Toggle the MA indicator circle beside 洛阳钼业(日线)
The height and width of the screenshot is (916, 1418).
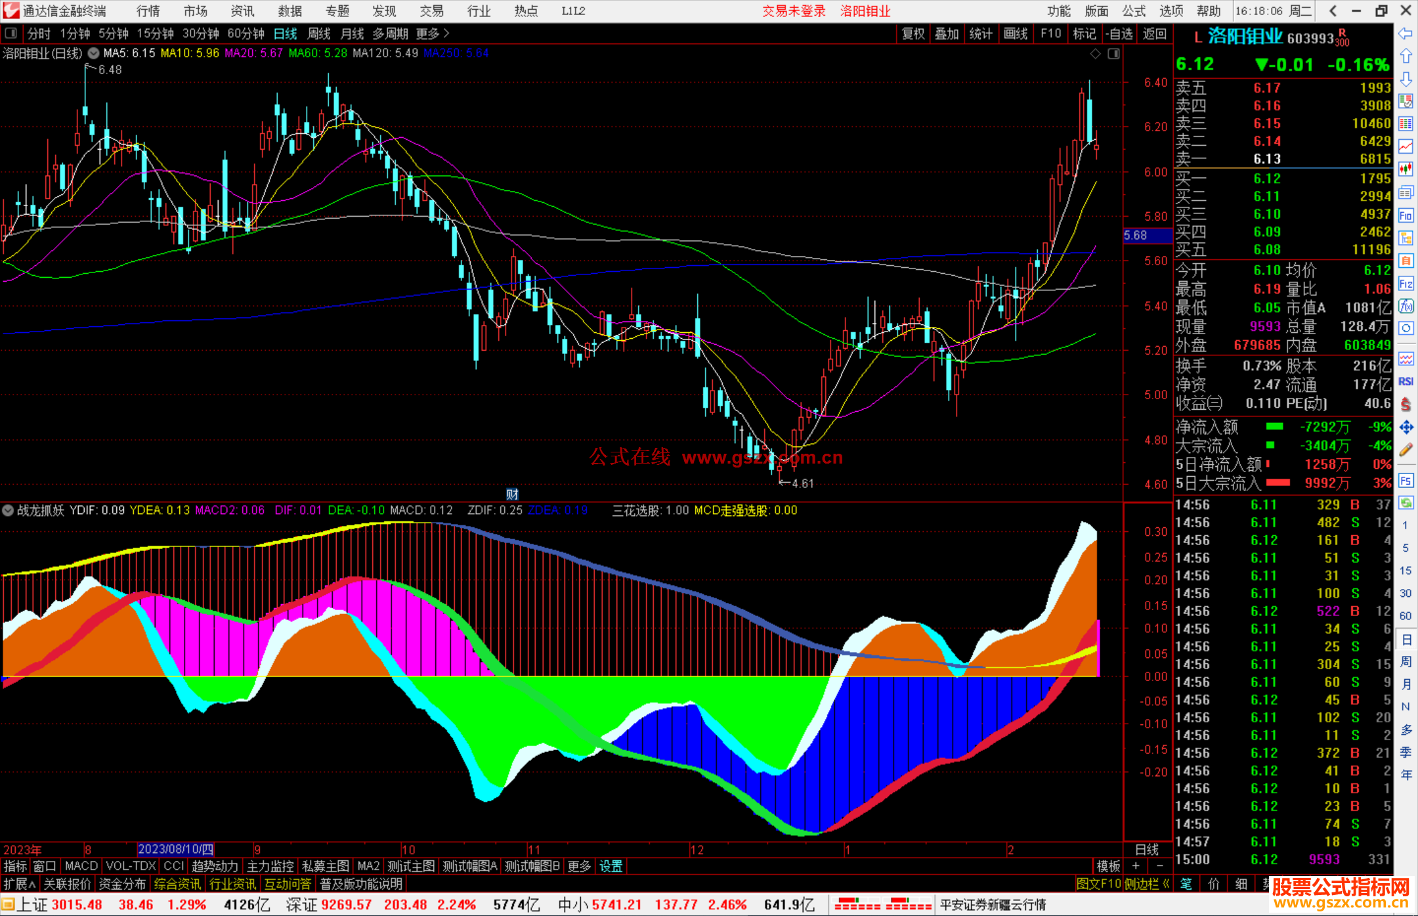coord(94,53)
